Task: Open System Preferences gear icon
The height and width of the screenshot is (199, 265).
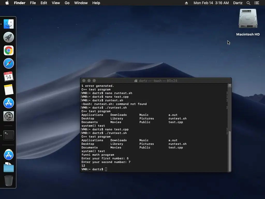Action: pos(9,116)
